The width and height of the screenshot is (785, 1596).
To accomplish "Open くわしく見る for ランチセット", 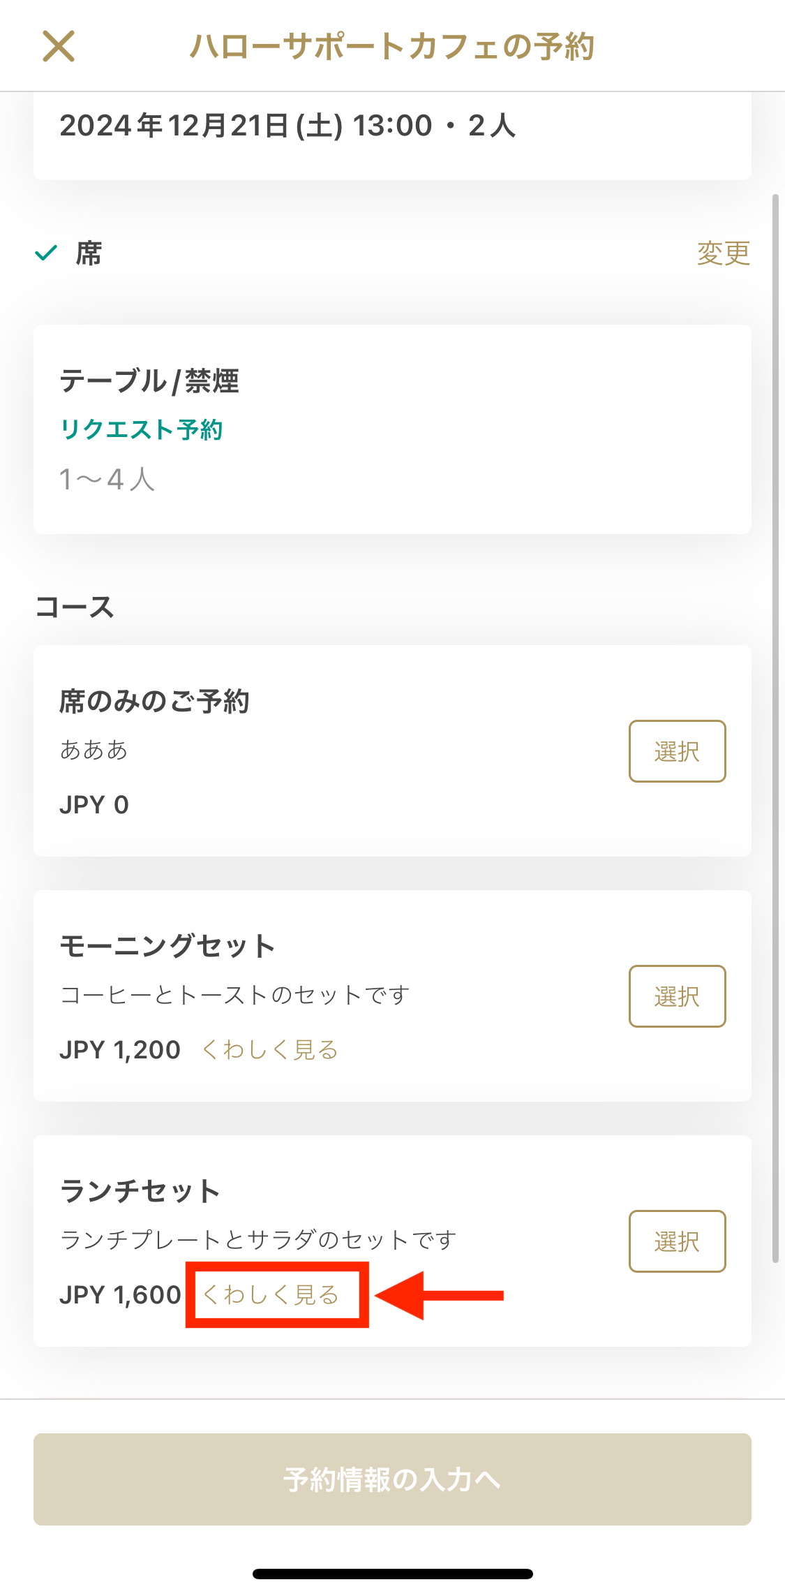I will [271, 1294].
